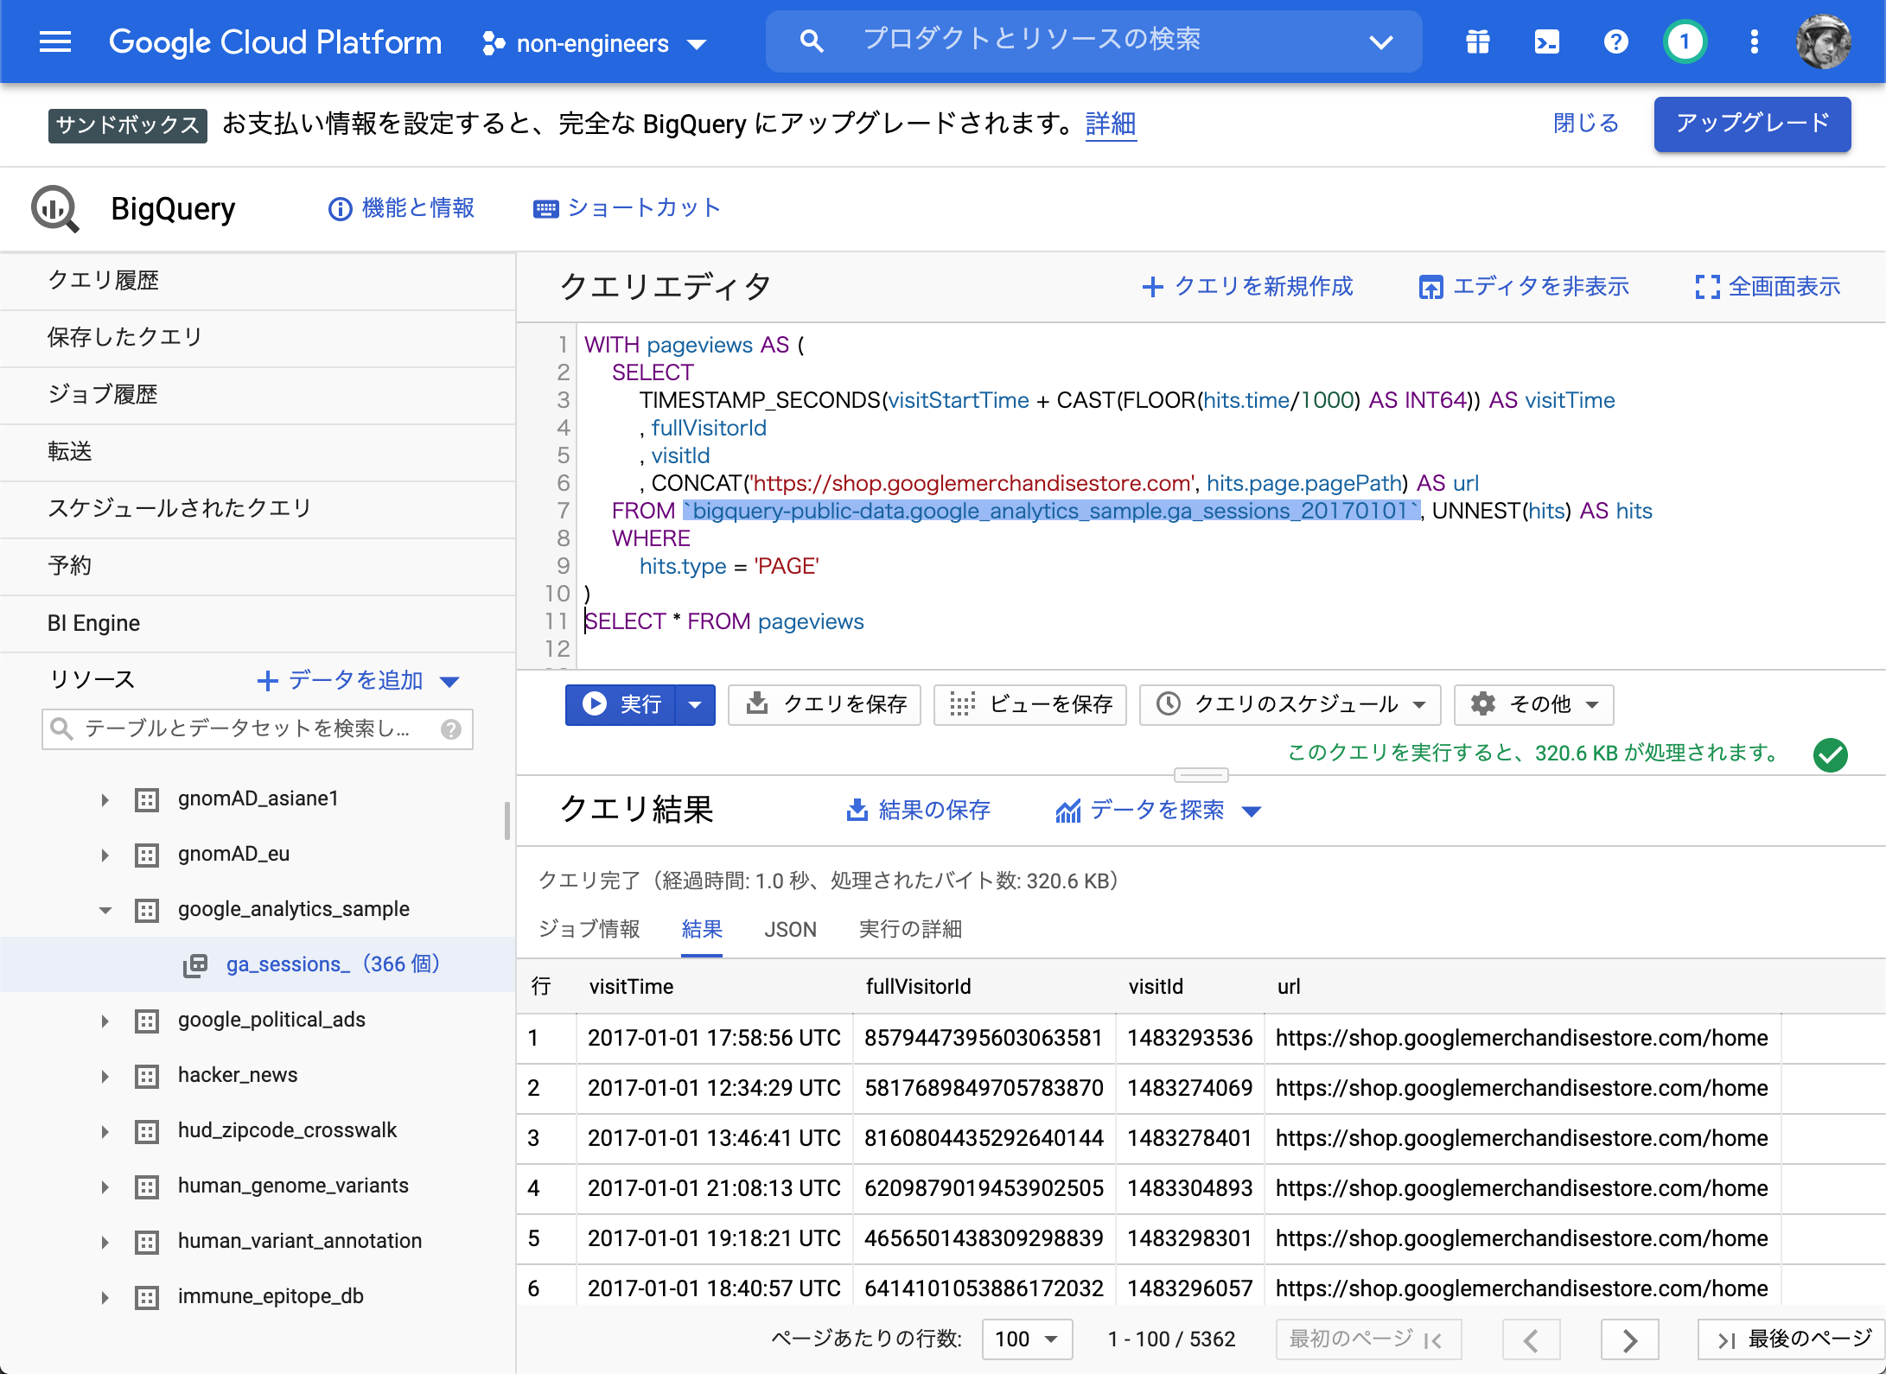Open スケジュールされたクエリ in sidebar

pos(258,509)
